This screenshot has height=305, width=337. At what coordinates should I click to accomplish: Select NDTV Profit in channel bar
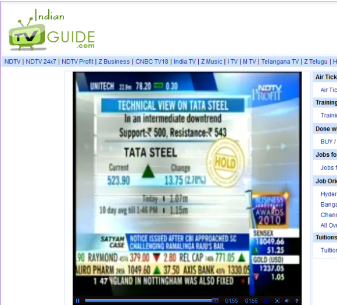(77, 62)
